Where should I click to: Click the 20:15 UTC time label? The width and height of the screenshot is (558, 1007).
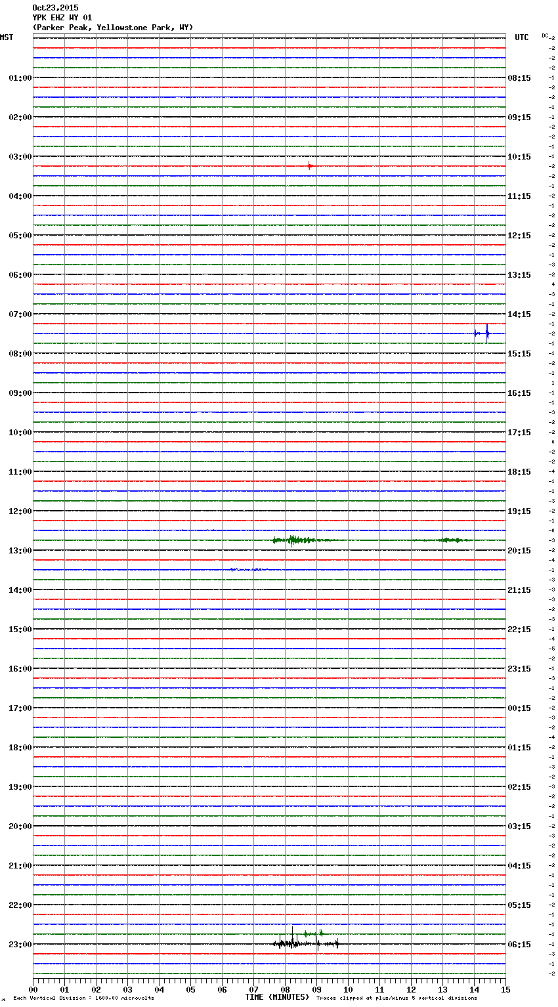[x=519, y=551]
